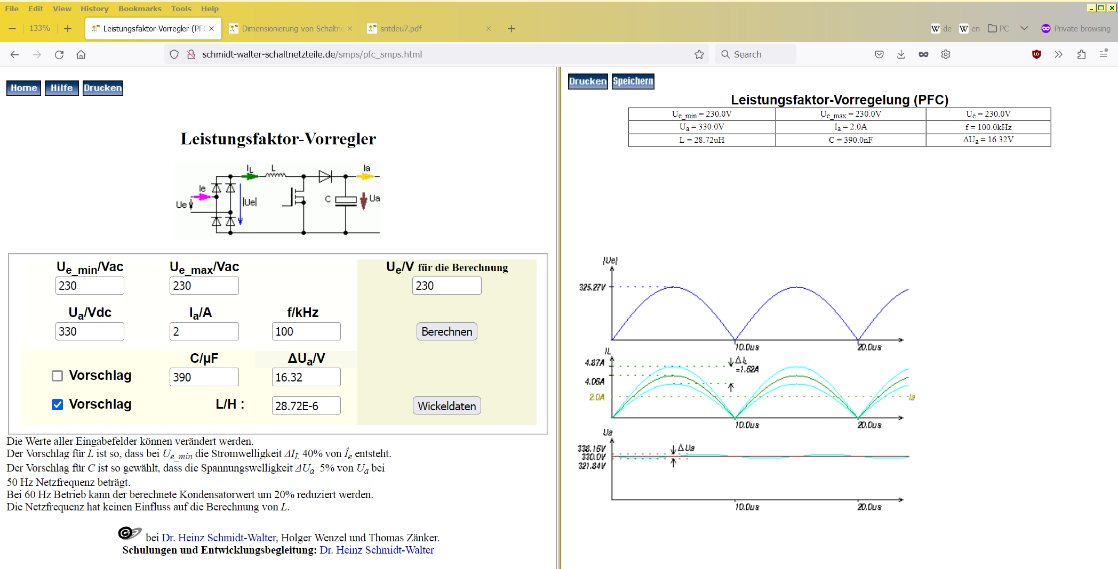
Task: Click the ΔUa/V input field
Action: coord(306,377)
